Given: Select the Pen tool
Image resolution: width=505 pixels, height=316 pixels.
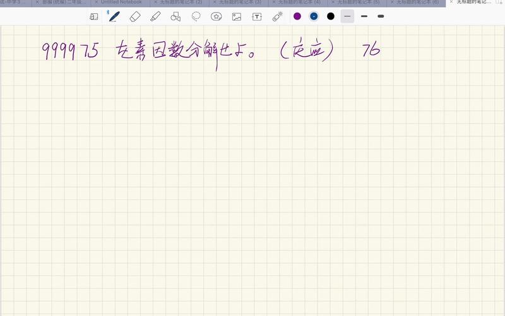Looking at the screenshot, I should tap(114, 16).
